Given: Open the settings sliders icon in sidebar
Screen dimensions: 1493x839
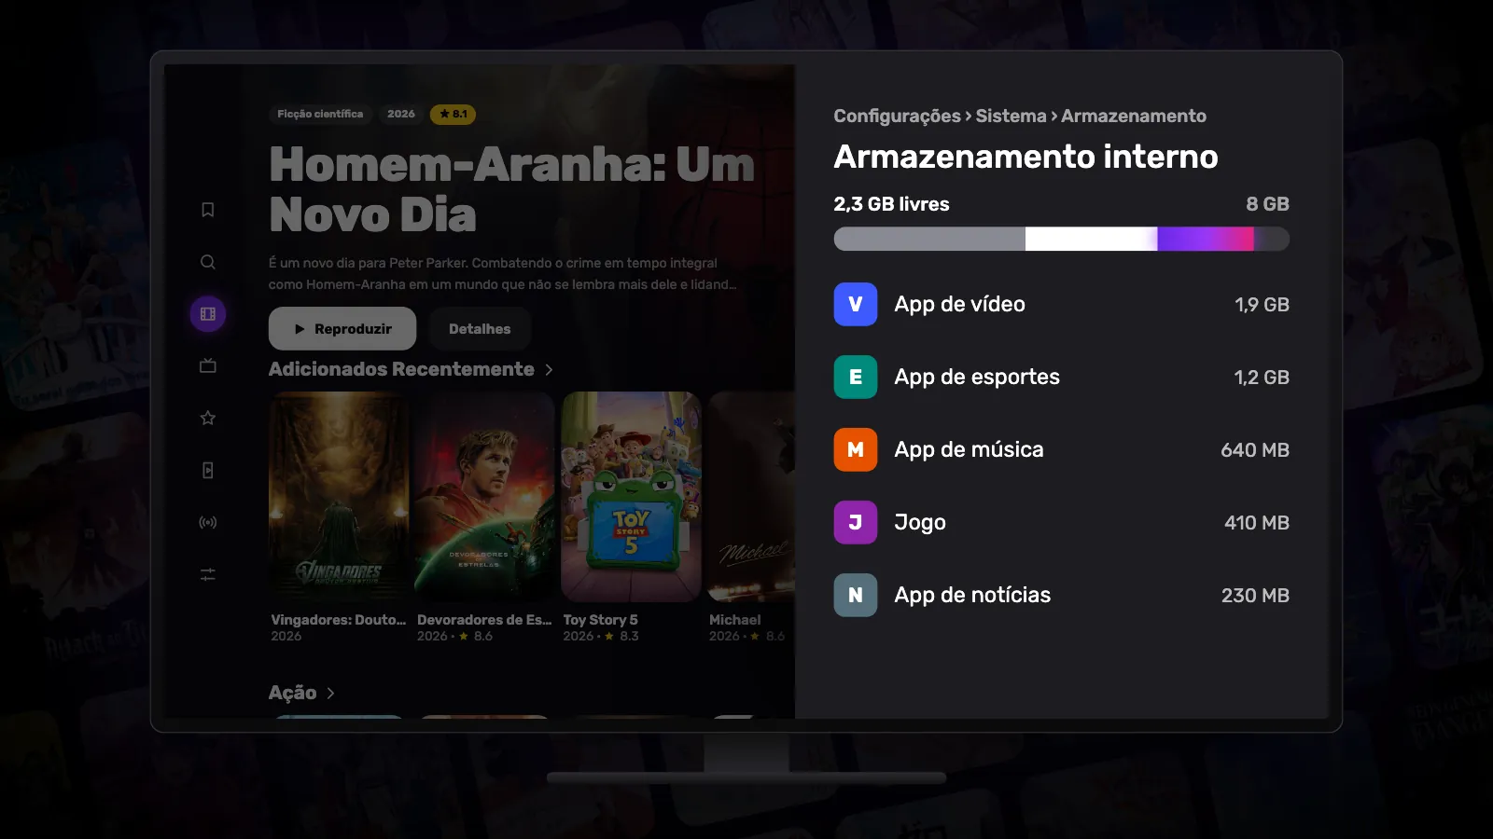Looking at the screenshot, I should click(x=208, y=575).
